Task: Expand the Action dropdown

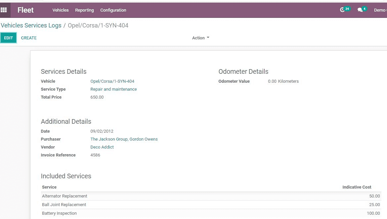Action: [x=201, y=38]
